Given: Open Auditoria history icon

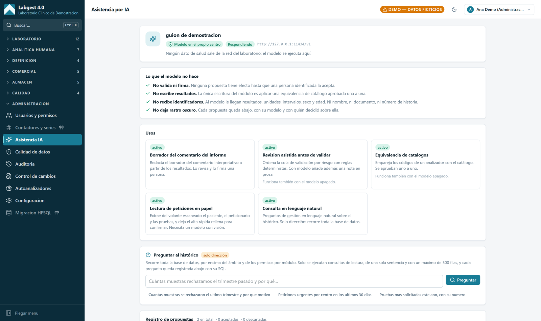Looking at the screenshot, I should click(x=9, y=164).
